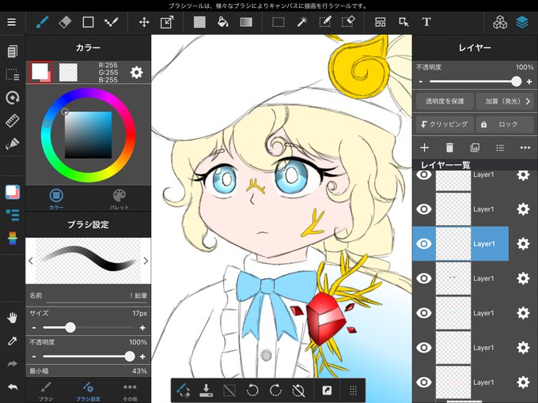Screen dimensions: 538x403
Task: Expand canvas with fullscreen arrow icon
Action: coord(327,390)
